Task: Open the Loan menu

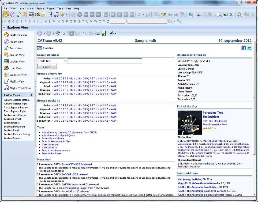Action: (21, 9)
